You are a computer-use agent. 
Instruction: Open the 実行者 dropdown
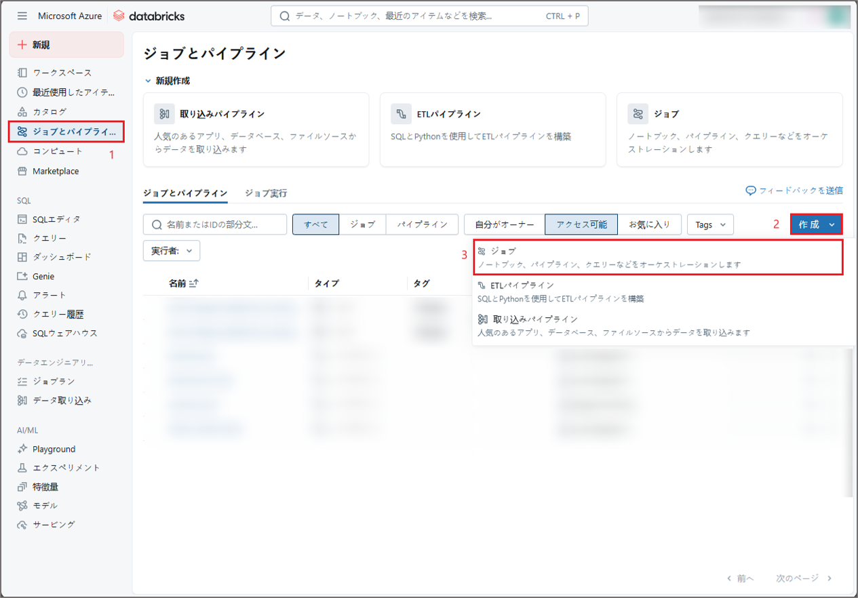point(172,251)
